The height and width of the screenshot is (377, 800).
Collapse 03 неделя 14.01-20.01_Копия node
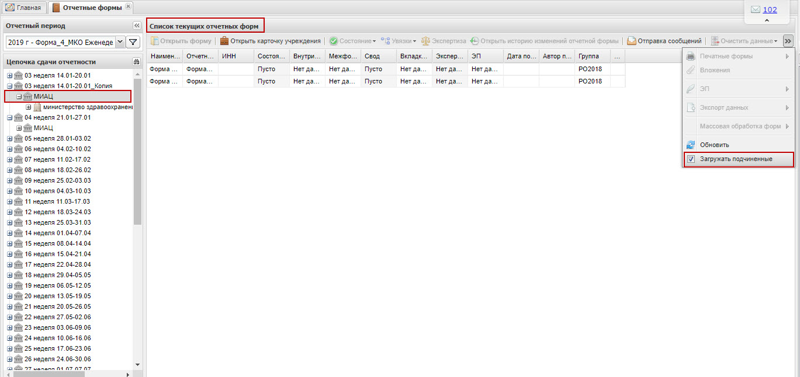(x=9, y=86)
